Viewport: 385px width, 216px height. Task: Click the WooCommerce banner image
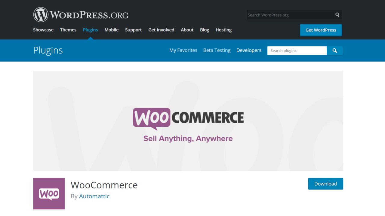[188, 121]
